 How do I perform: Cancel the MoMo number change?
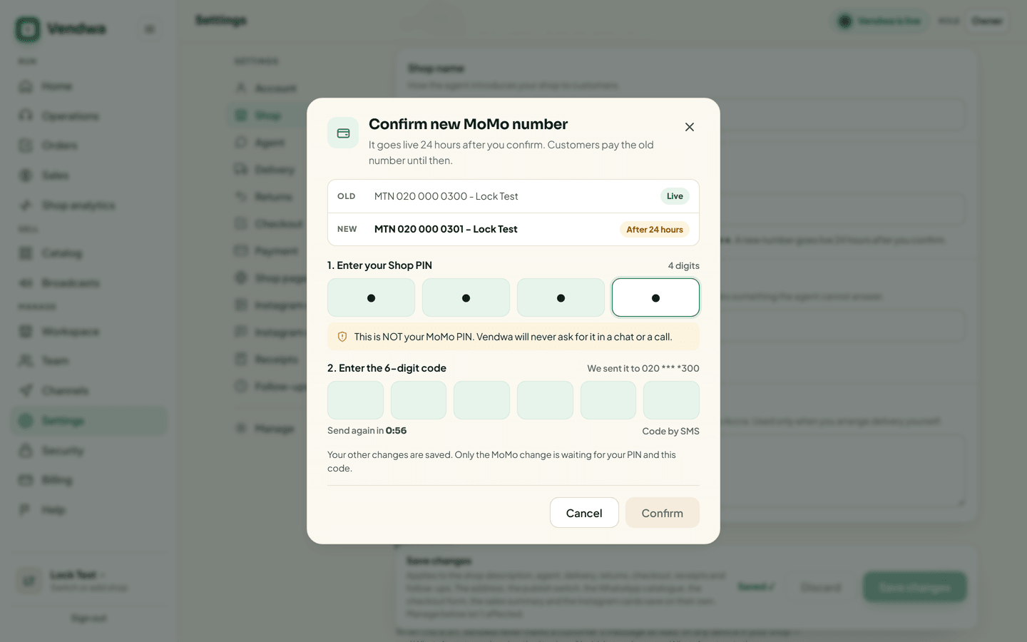tap(584, 513)
